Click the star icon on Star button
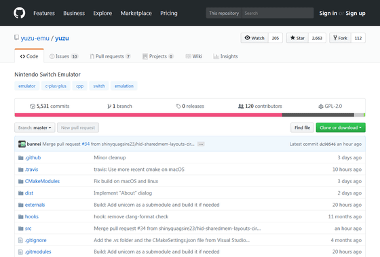380x257 pixels. [x=292, y=38]
